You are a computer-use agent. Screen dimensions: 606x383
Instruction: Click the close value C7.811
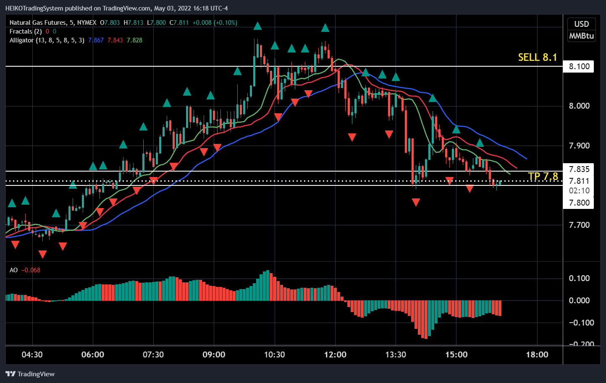(179, 23)
